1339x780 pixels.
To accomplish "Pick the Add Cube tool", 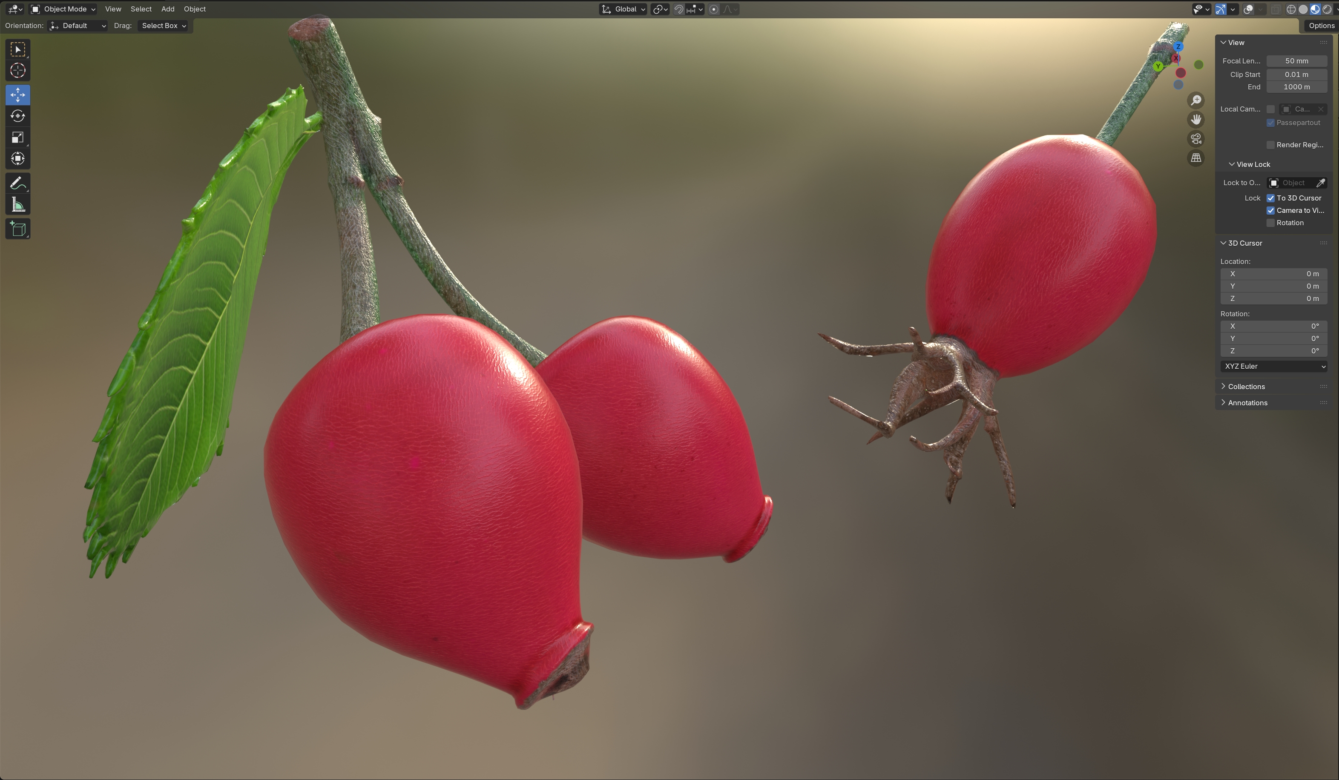I will tap(17, 229).
